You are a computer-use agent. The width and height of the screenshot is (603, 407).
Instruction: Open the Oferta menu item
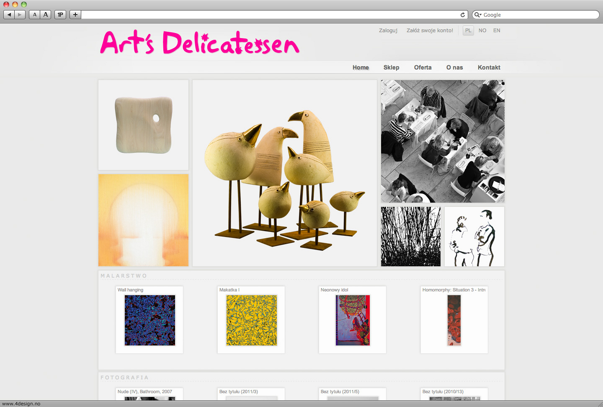point(423,67)
